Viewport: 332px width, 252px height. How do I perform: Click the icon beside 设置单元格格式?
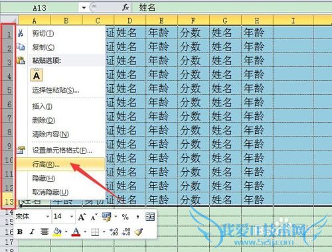pyautogui.click(x=21, y=150)
